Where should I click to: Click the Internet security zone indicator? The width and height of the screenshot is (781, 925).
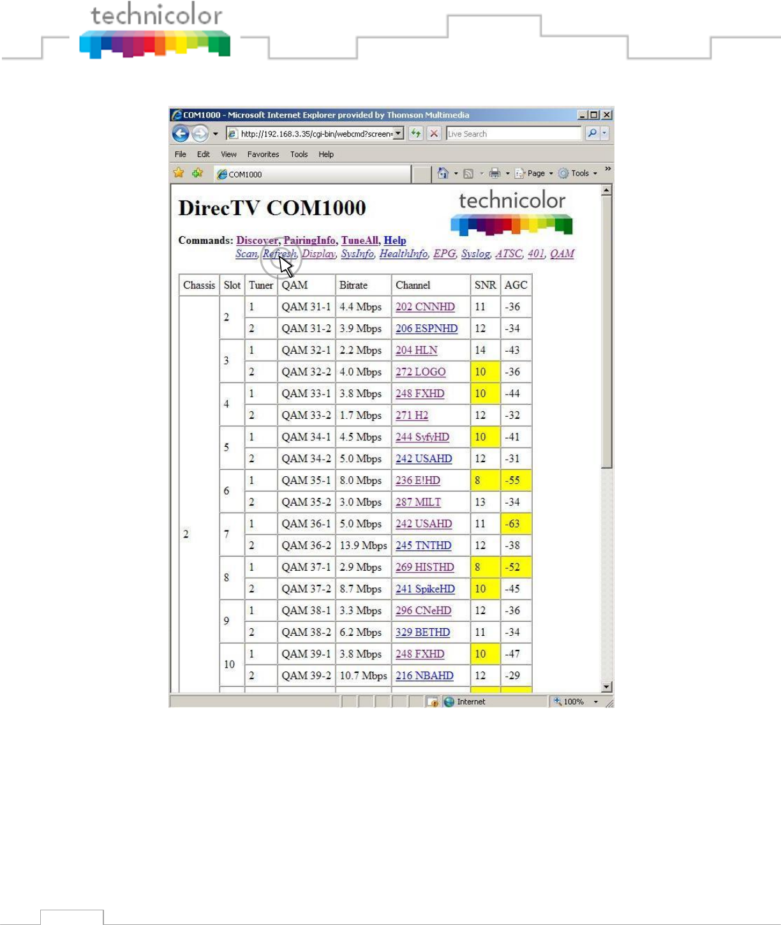click(x=465, y=702)
